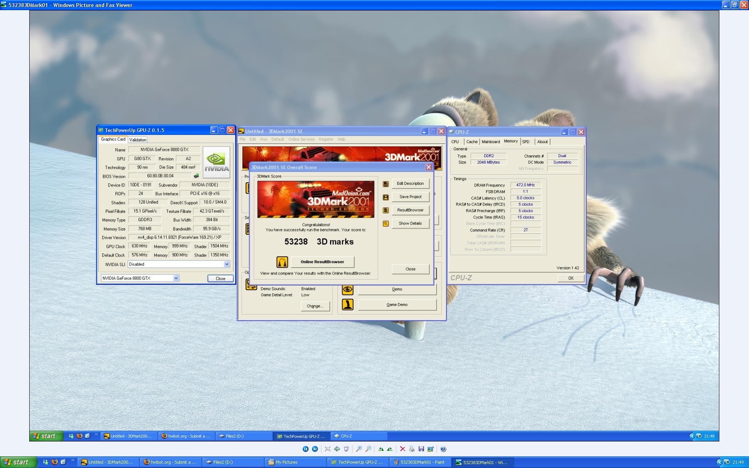
Task: Switch to Validation tab in GPU-Z
Action: pos(138,140)
